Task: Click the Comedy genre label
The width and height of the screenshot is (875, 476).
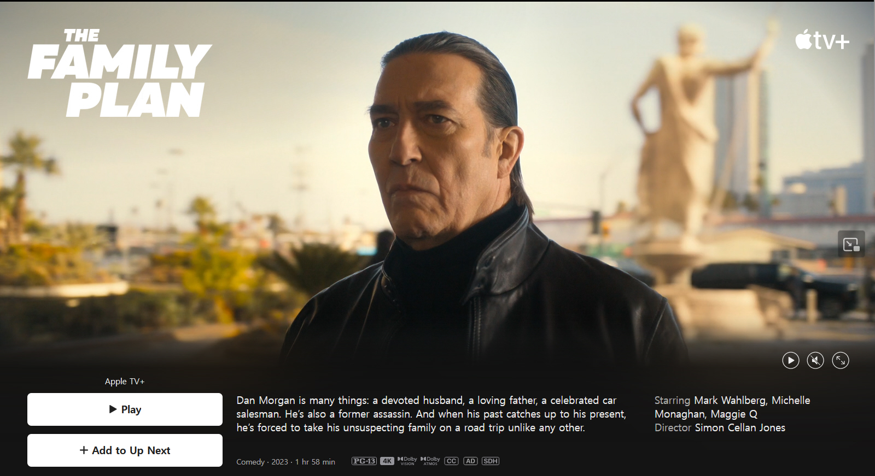Action: pyautogui.click(x=250, y=462)
